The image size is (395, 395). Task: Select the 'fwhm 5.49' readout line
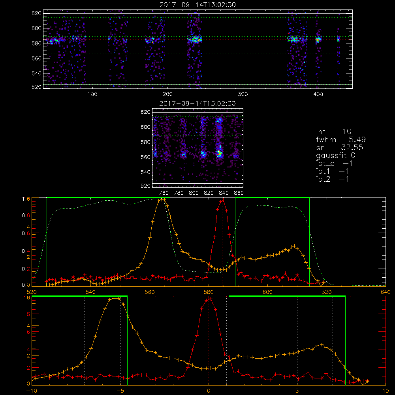point(341,139)
